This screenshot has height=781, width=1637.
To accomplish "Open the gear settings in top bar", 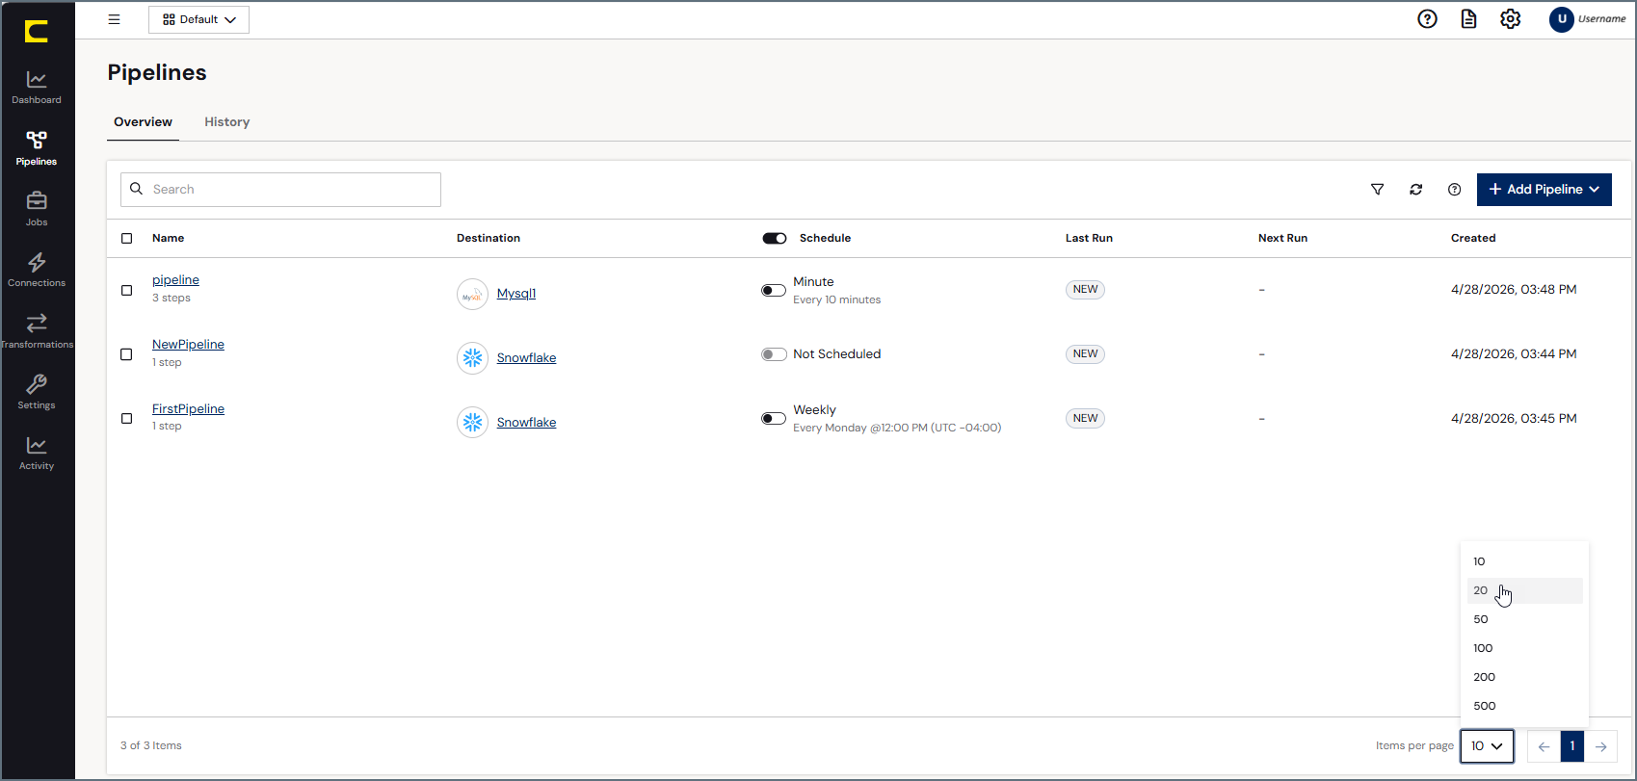I will (1510, 19).
